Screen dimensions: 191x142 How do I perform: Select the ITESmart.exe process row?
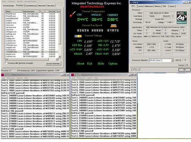click(x=32, y=45)
